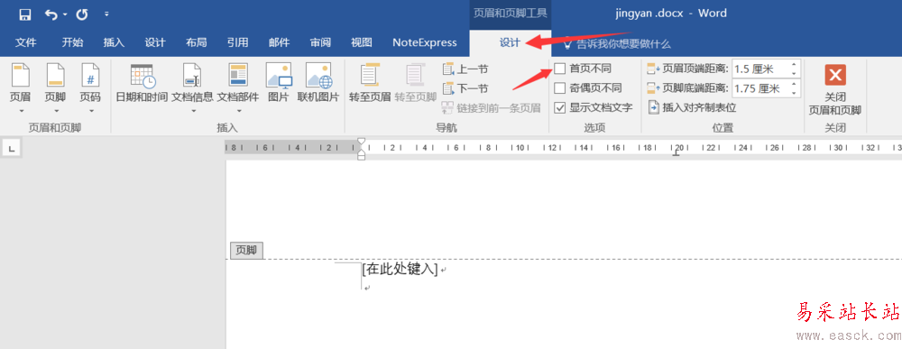Click 插入对齐制表位 button
902x349 pixels.
(x=692, y=107)
